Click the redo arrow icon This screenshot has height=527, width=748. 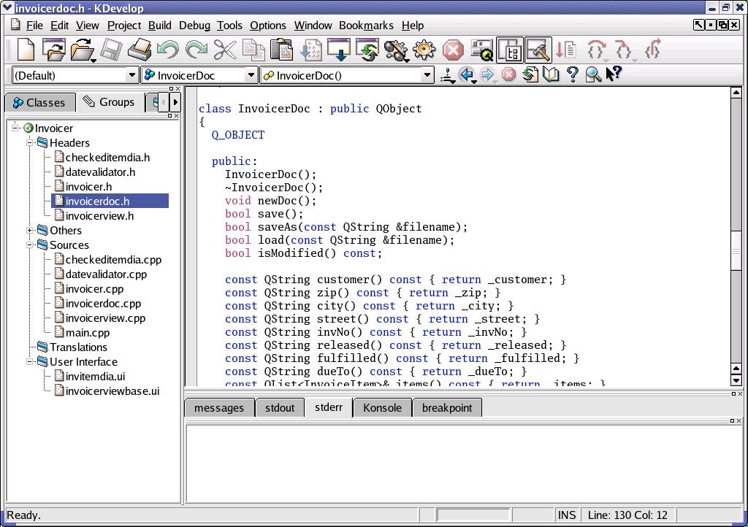click(196, 50)
